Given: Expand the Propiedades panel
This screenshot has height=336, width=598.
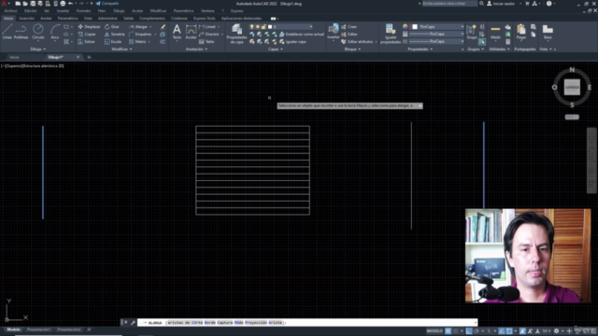Looking at the screenshot, I should pyautogui.click(x=420, y=49).
